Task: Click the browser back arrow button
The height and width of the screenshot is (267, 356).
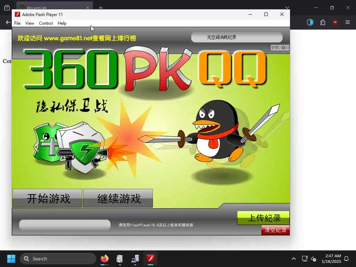Action: pyautogui.click(x=8, y=22)
